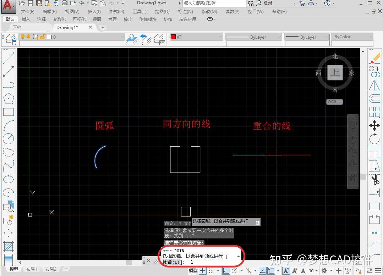383x276 pixels.
Task: Click the Print icon in quick access toolbar
Action: tap(65, 3)
